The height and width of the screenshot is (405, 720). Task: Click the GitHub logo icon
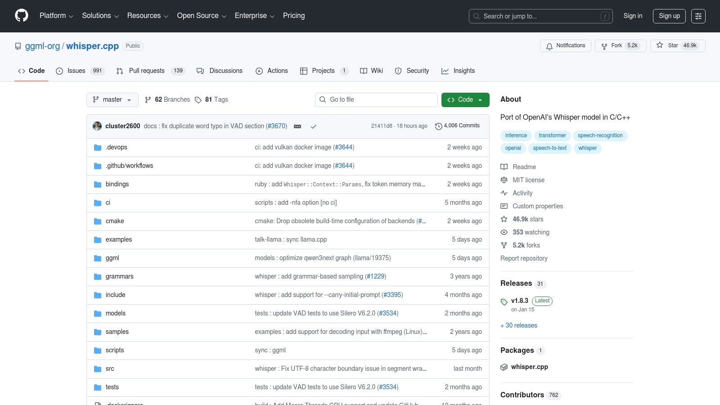pyautogui.click(x=22, y=16)
